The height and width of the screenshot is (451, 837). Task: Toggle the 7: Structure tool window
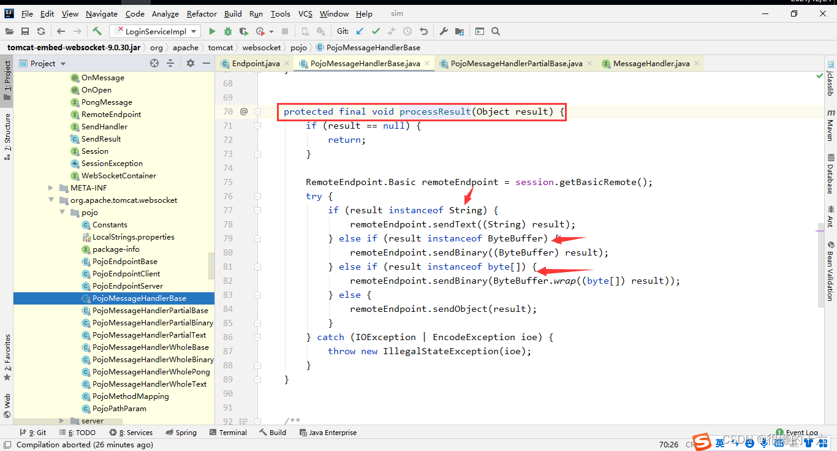7,136
